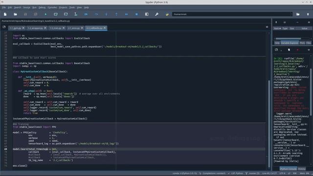Click the red stop kernel icon
This screenshot has width=313, height=176.
click(297, 50)
